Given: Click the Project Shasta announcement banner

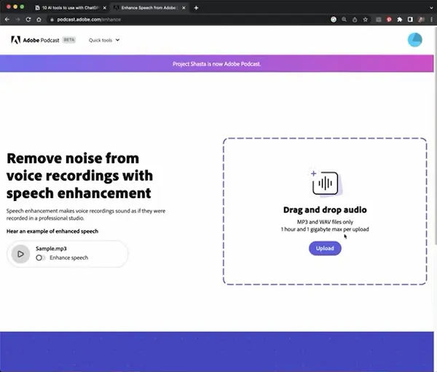Looking at the screenshot, I should coord(216,64).
